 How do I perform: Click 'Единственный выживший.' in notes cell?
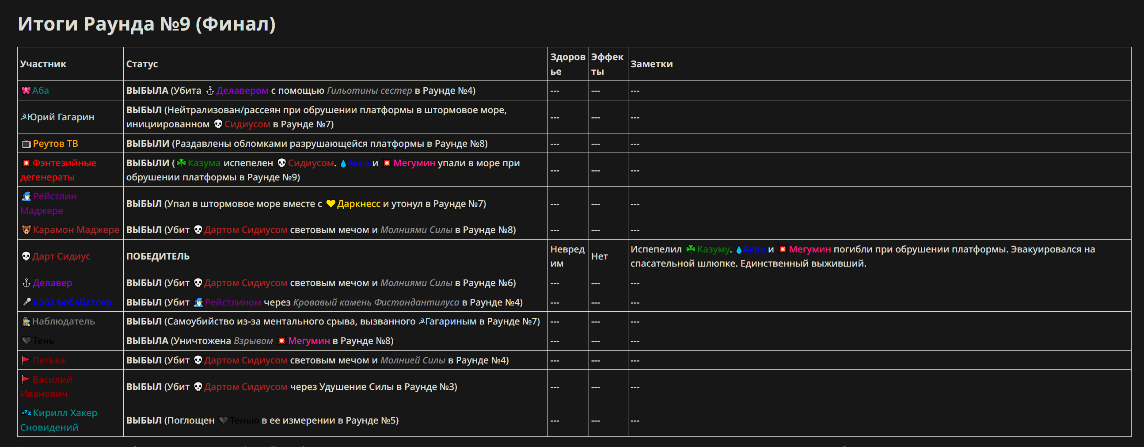(803, 264)
